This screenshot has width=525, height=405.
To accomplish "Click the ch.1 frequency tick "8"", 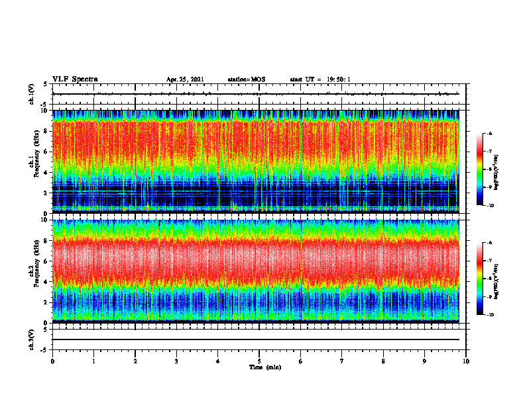I will pos(46,131).
